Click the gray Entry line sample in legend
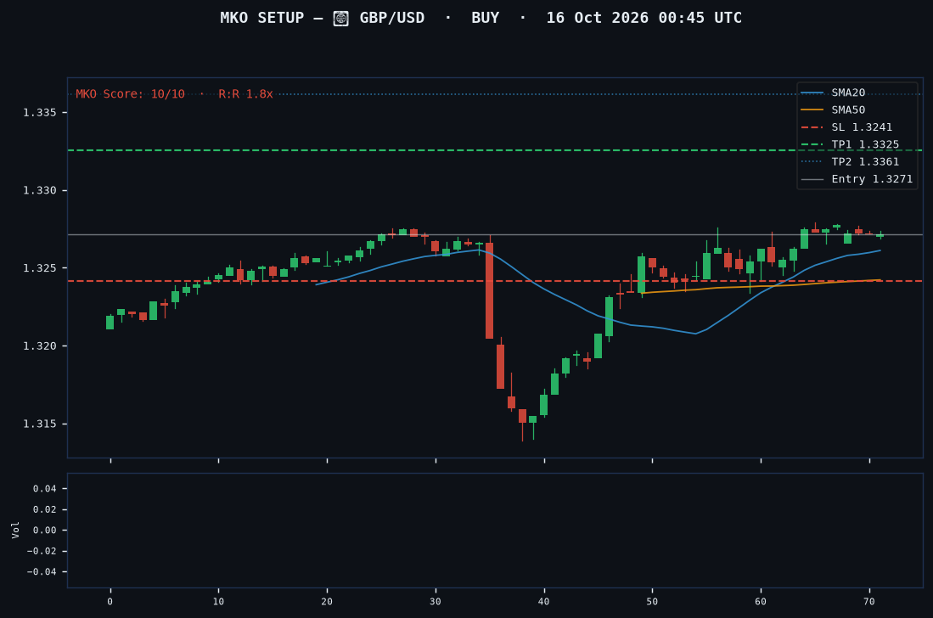Viewport: 933px width, 618px height. [812, 179]
